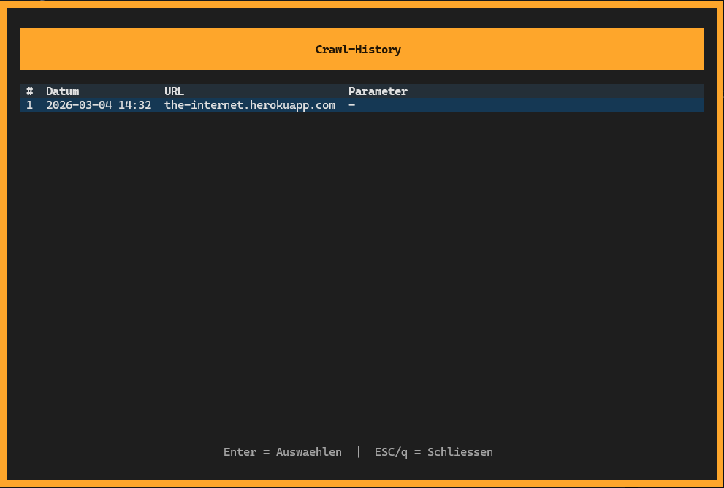Click the Crawl-History title banner
The width and height of the screenshot is (724, 488).
coord(361,49)
